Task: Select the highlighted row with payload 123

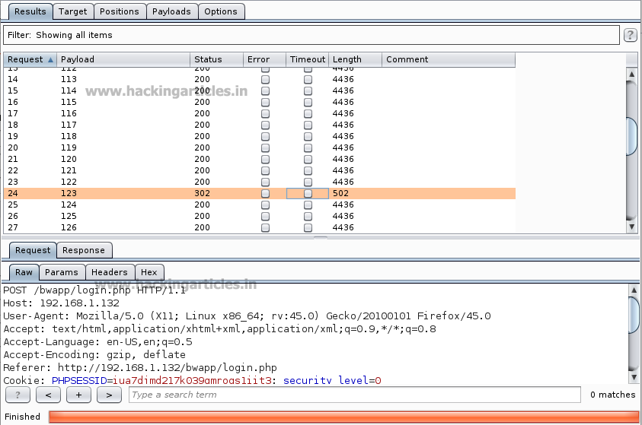Action: [259, 193]
